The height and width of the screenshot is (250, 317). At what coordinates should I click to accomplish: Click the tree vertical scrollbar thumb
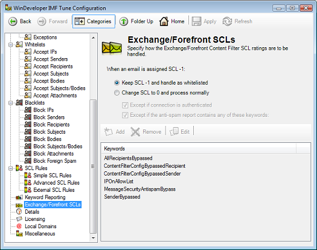point(93,166)
